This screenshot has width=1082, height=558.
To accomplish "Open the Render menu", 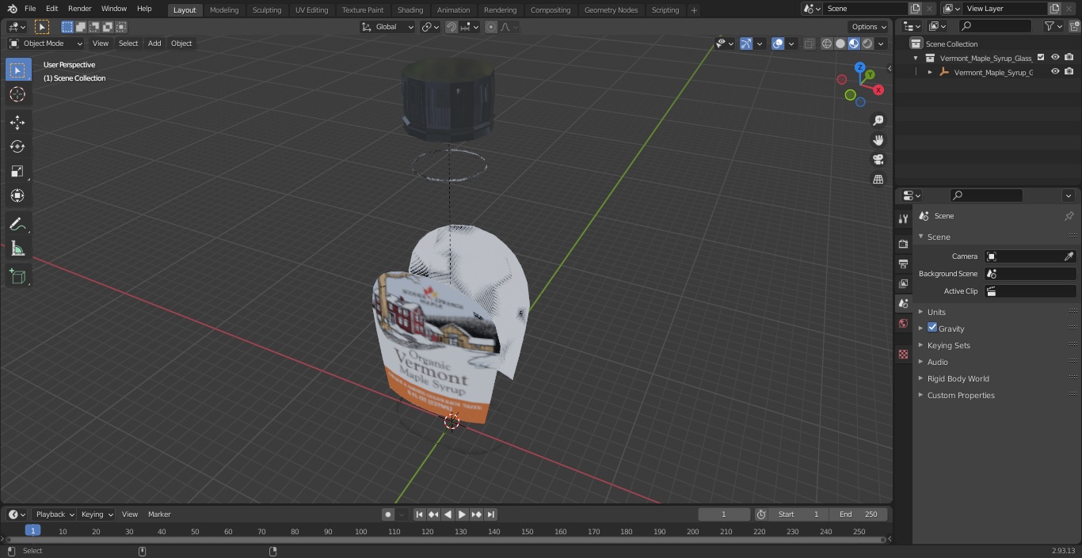I will [x=79, y=9].
